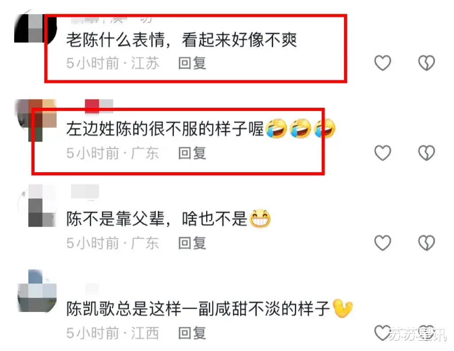Tap the laughing emojis in 左边姓陈的 comment
This screenshot has width=454, height=351.
(300, 128)
